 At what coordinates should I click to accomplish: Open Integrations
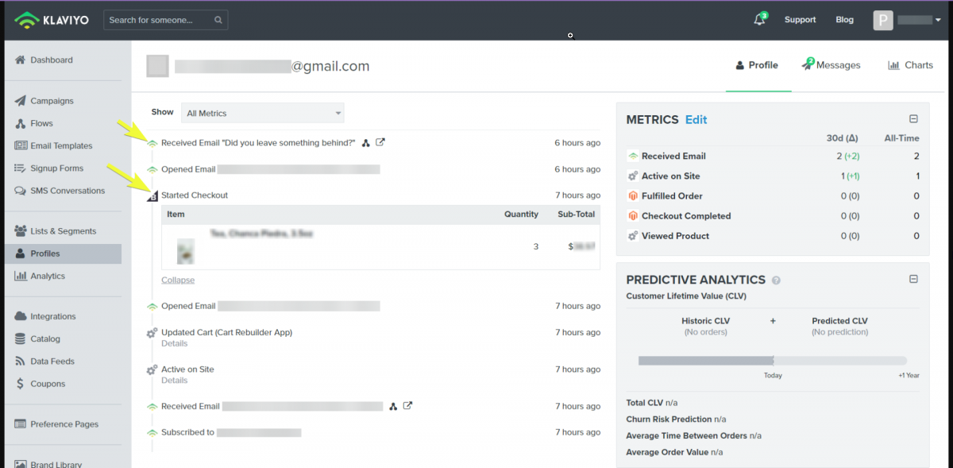tap(53, 316)
